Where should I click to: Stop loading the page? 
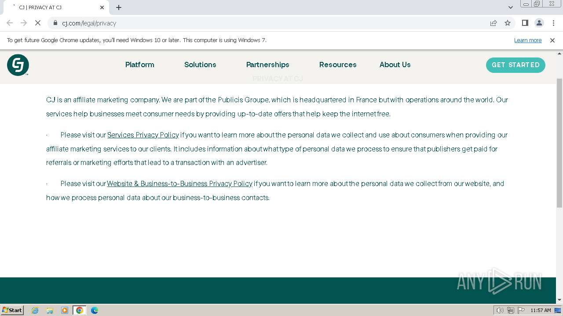click(38, 23)
